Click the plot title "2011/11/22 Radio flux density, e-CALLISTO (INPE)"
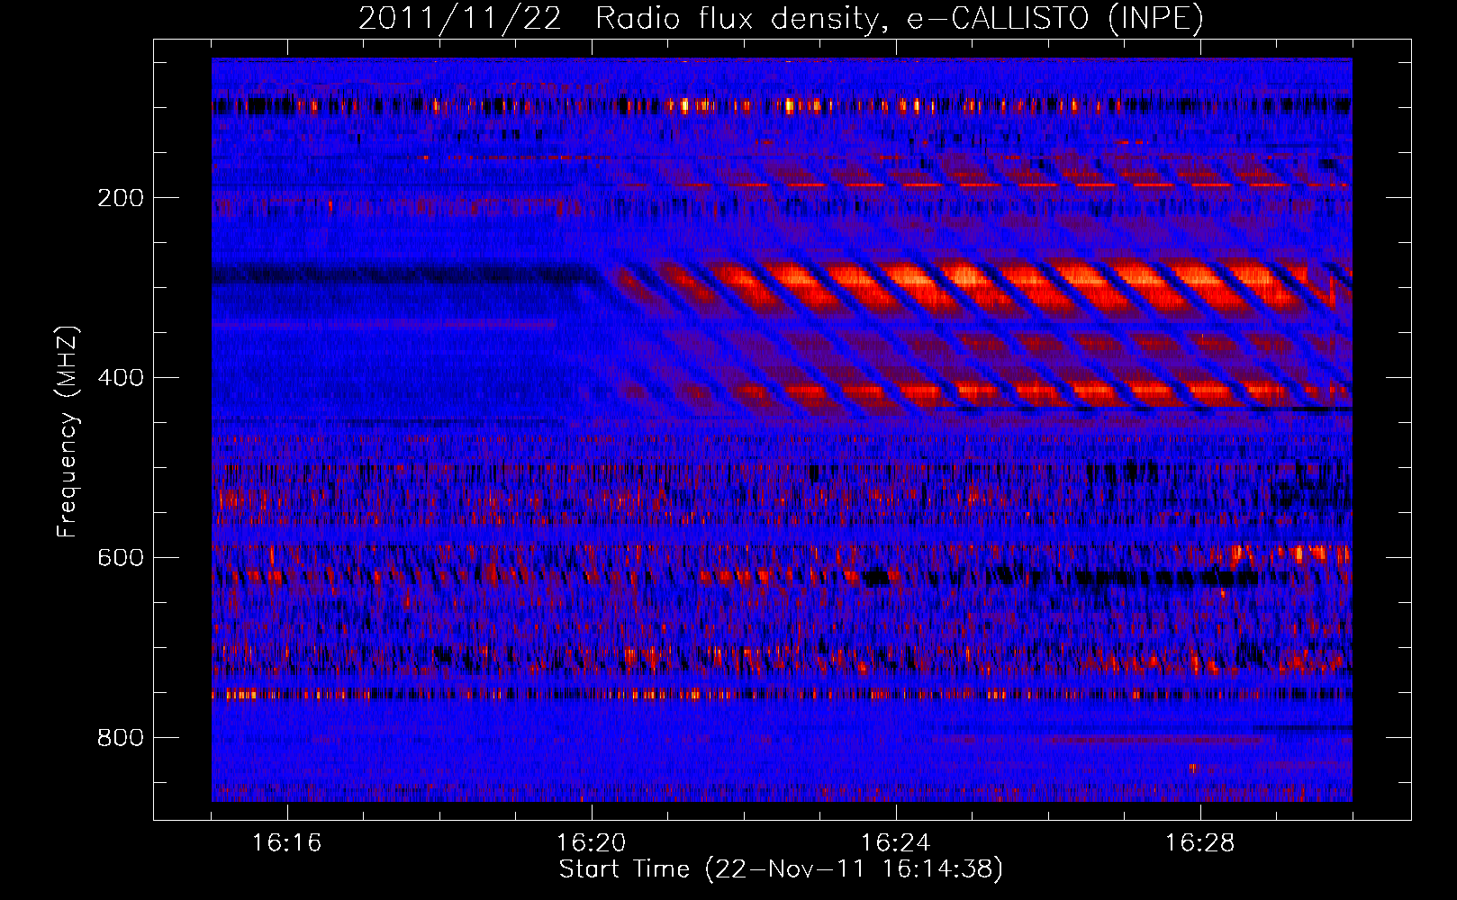This screenshot has width=1457, height=900. [781, 18]
